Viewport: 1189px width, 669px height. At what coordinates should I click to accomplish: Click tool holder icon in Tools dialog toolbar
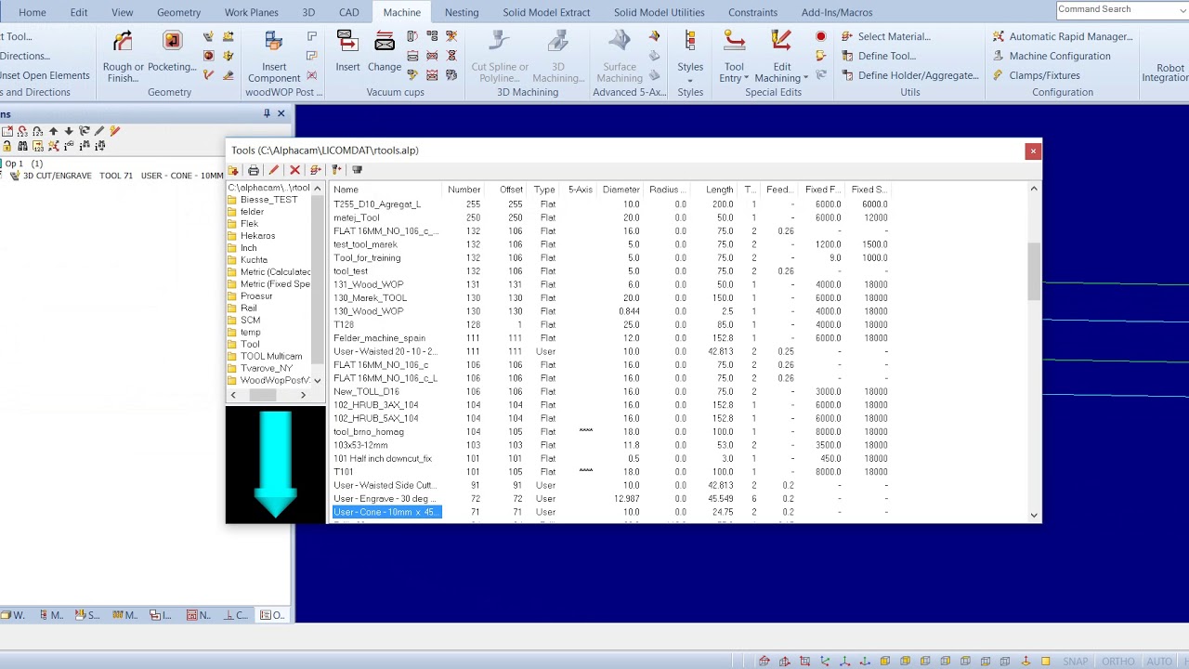point(336,170)
